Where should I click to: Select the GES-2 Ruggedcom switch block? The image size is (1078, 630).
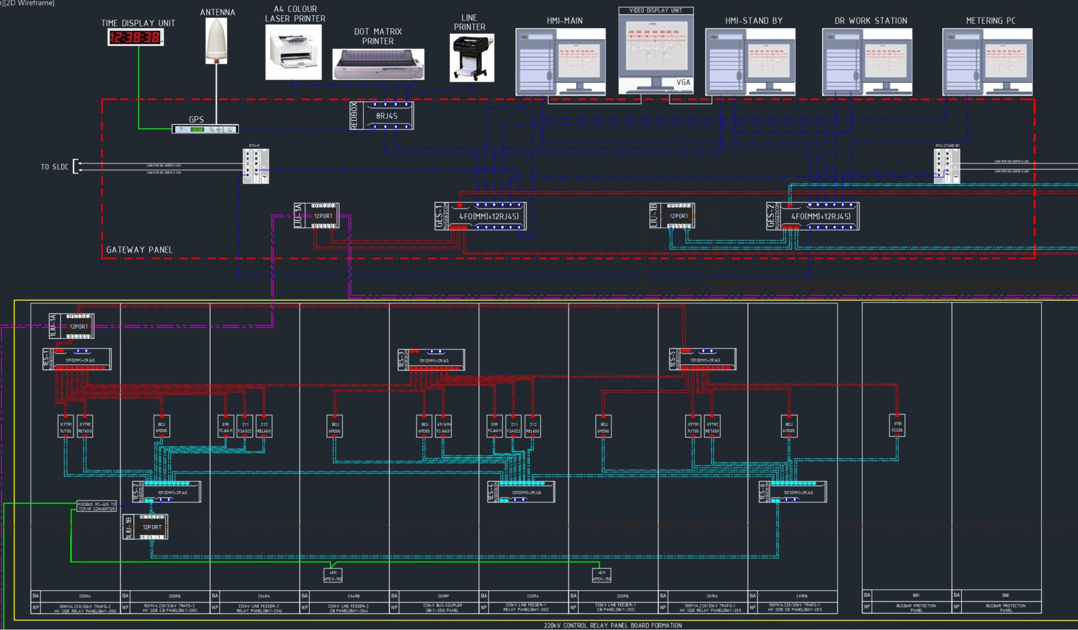tap(813, 216)
